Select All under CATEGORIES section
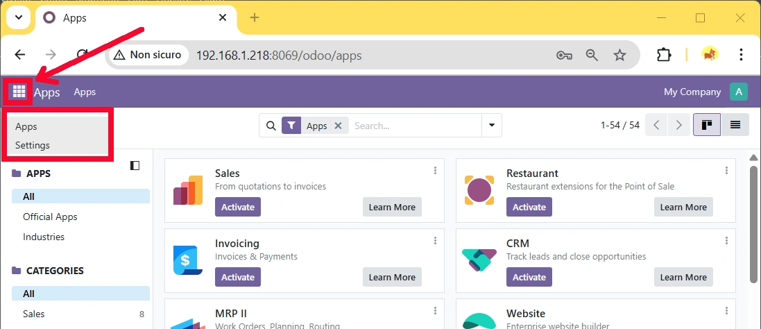Viewport: 761px width, 329px height. pyautogui.click(x=81, y=294)
